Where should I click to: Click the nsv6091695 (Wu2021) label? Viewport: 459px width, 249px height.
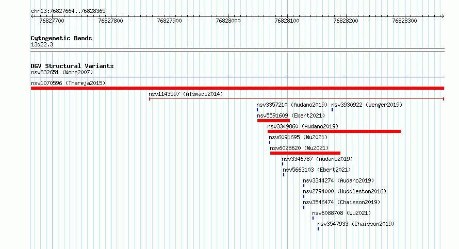tap(298, 137)
